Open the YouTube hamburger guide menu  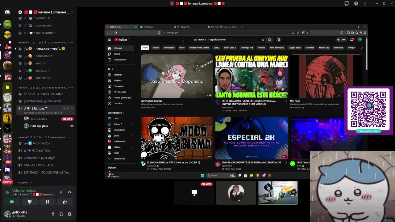pos(109,40)
